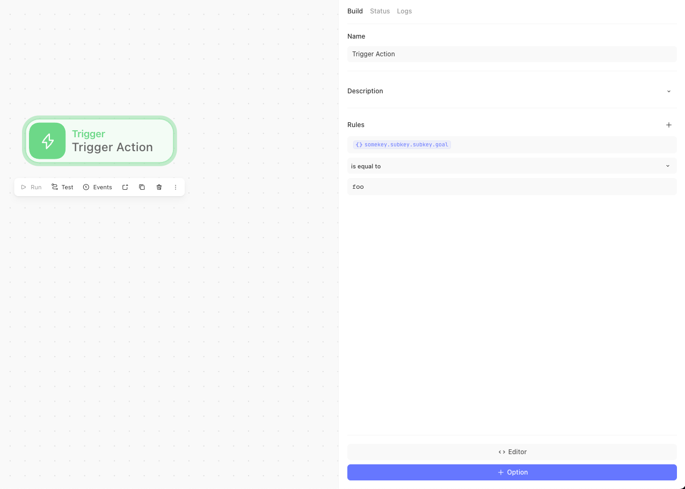Click the green lightning bolt trigger icon
The image size is (685, 489).
[47, 141]
